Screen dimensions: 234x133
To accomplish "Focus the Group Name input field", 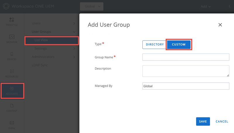I will coord(186,57).
